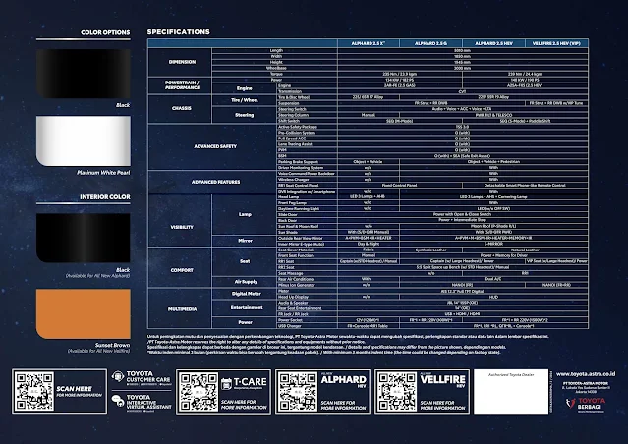Click the Mirror subcategory cell

tap(245, 241)
